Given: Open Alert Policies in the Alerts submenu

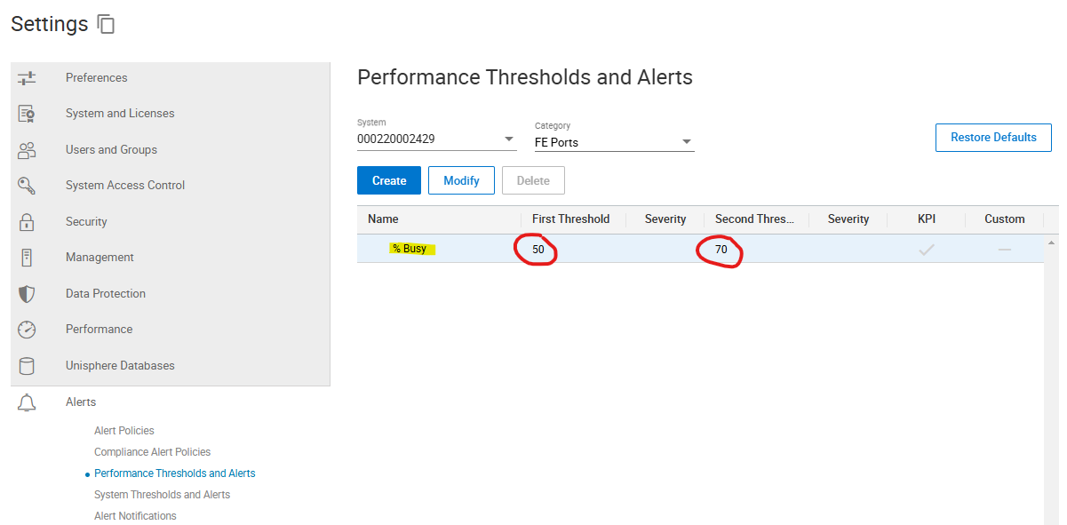Looking at the screenshot, I should point(124,431).
